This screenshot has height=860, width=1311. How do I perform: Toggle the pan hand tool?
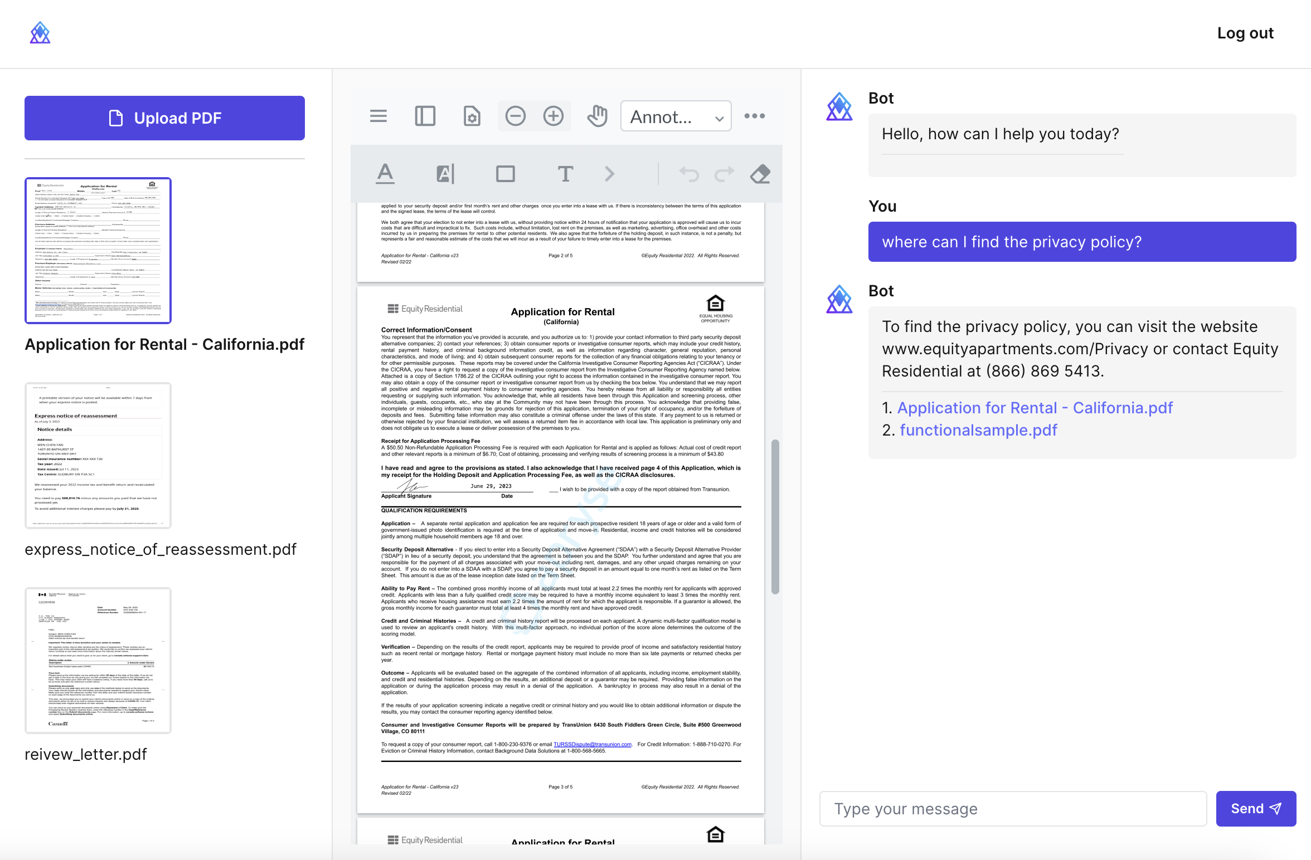[x=597, y=116]
